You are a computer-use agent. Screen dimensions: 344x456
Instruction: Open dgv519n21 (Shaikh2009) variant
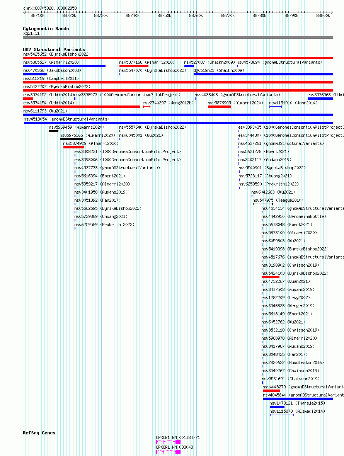(219, 70)
